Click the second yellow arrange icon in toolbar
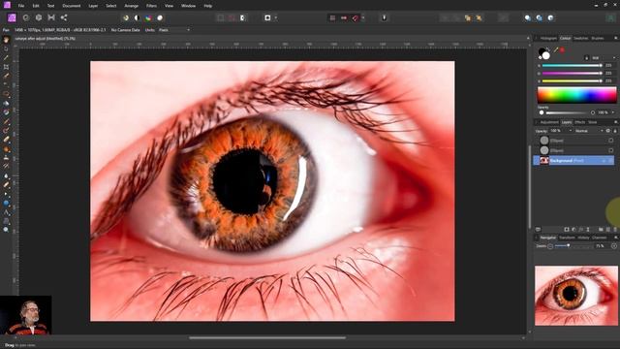The width and height of the screenshot is (620, 349). pos(479,17)
